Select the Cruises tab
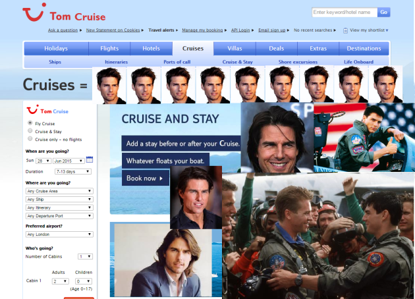 [x=193, y=49]
